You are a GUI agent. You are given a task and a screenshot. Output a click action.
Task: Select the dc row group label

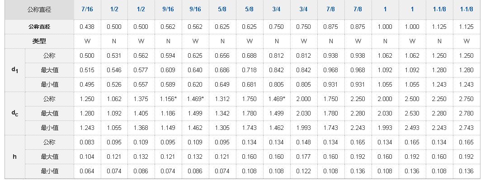pos(15,113)
